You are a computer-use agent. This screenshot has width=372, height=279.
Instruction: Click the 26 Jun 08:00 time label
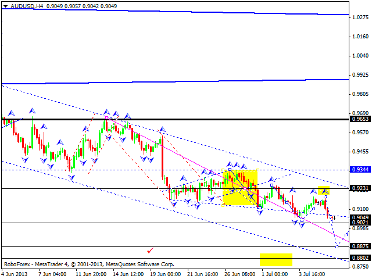point(238,273)
